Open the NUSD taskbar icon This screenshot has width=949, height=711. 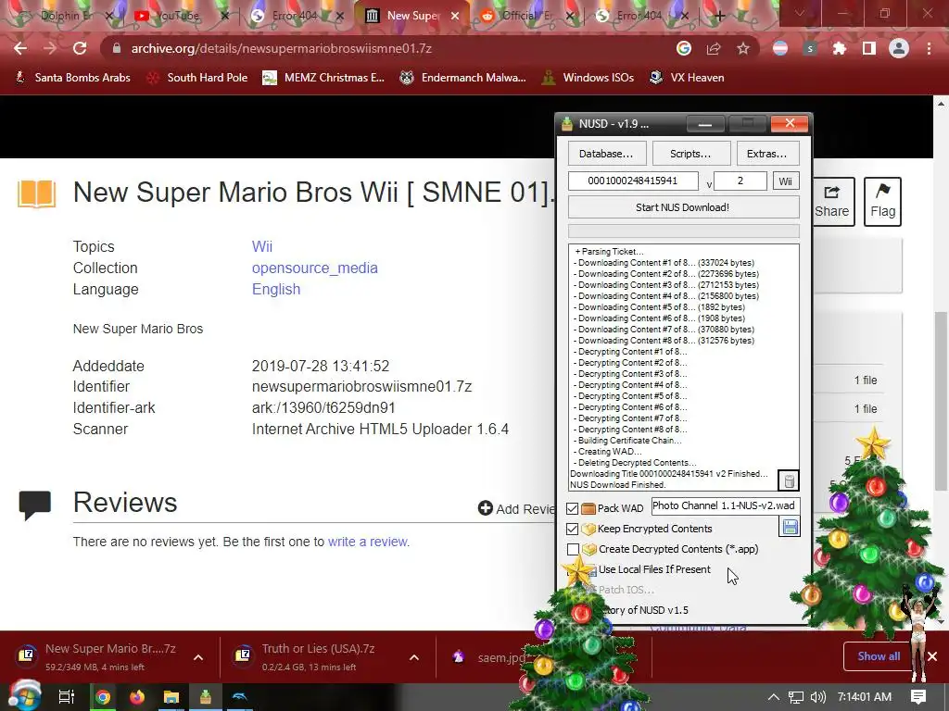[x=206, y=697]
